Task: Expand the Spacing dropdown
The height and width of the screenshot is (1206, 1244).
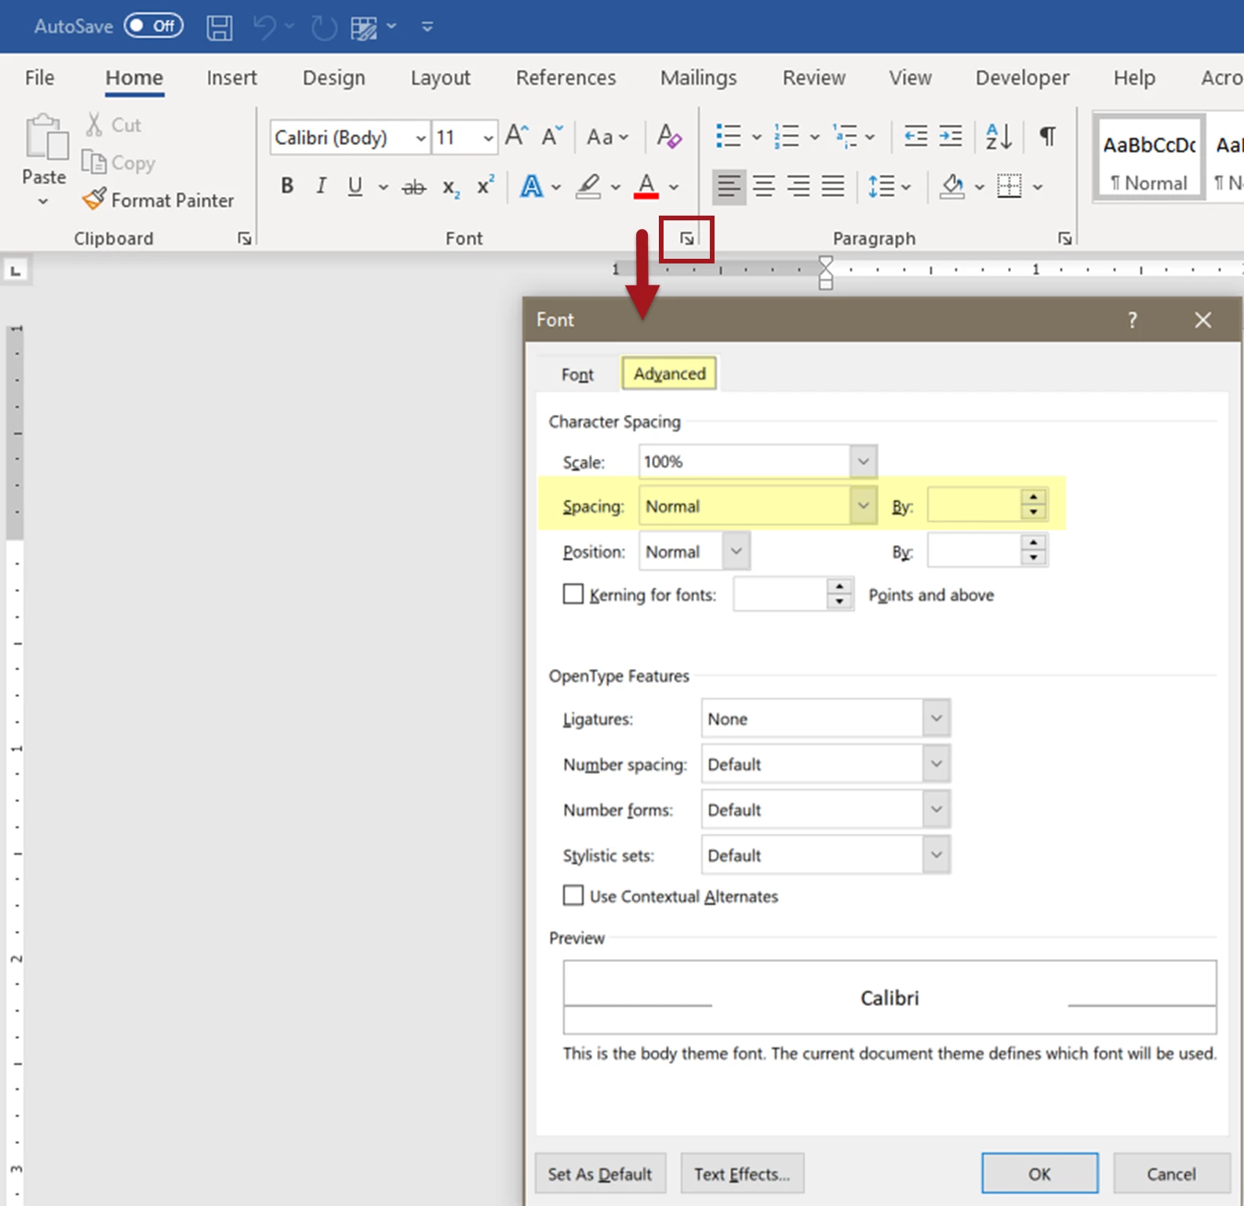Action: [863, 506]
